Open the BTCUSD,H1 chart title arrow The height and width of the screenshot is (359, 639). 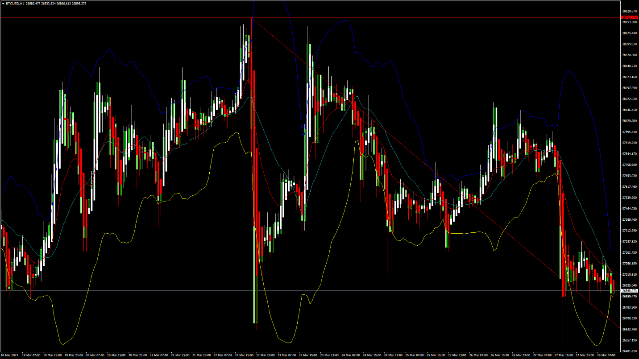(3, 3)
